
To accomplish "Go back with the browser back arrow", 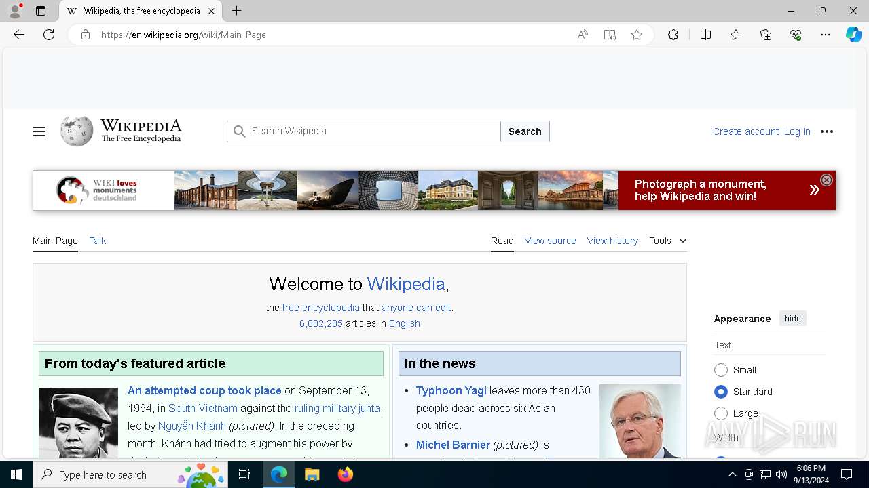I will tap(19, 35).
